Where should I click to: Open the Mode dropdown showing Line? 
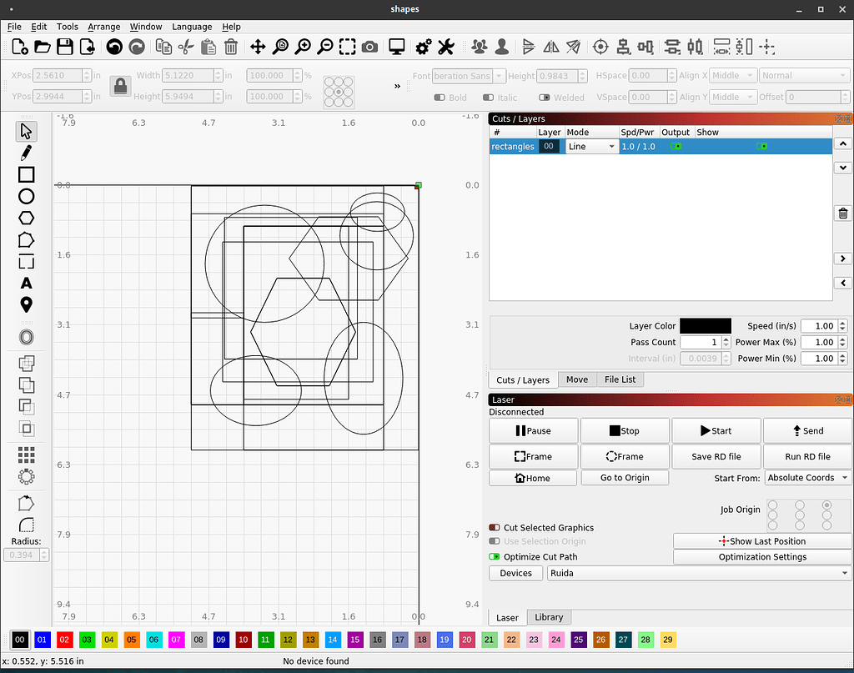tap(592, 146)
